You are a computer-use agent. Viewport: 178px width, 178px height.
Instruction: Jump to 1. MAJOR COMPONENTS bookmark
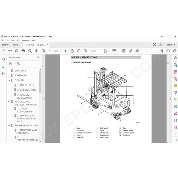(25, 110)
